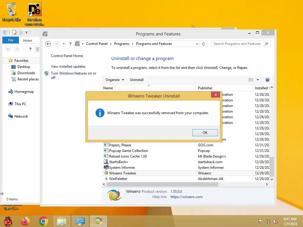Image resolution: width=303 pixels, height=227 pixels.
Task: Click the Search Programs and Features field
Action: coord(241,44)
